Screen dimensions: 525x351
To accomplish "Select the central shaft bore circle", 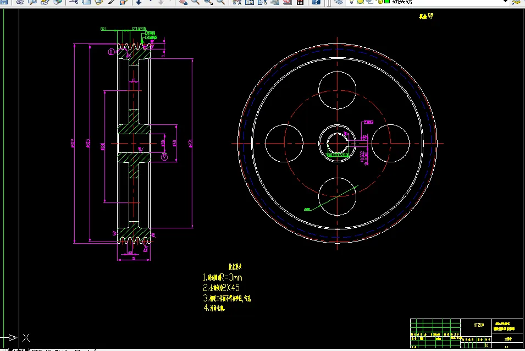I will [337, 144].
